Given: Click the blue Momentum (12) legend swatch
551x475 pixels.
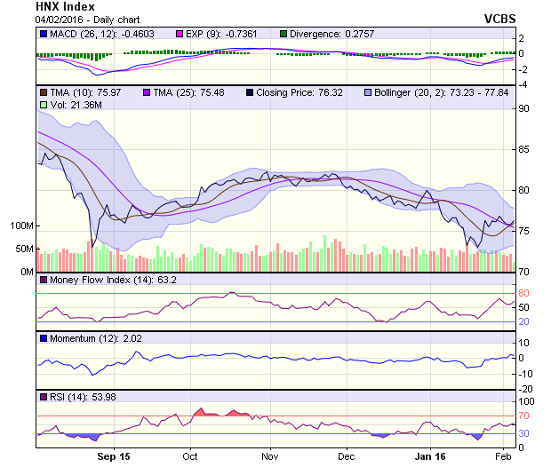Looking at the screenshot, I should (44, 338).
